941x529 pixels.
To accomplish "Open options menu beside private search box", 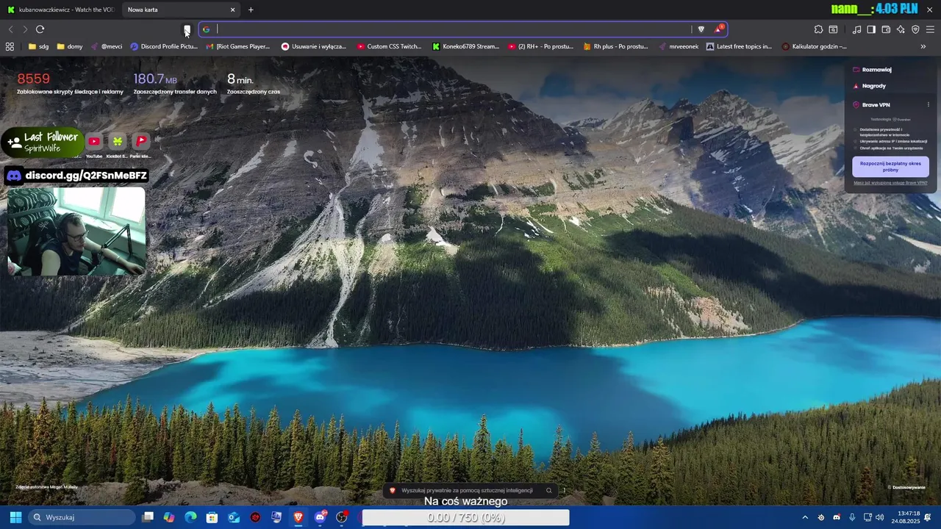I will 565,490.
